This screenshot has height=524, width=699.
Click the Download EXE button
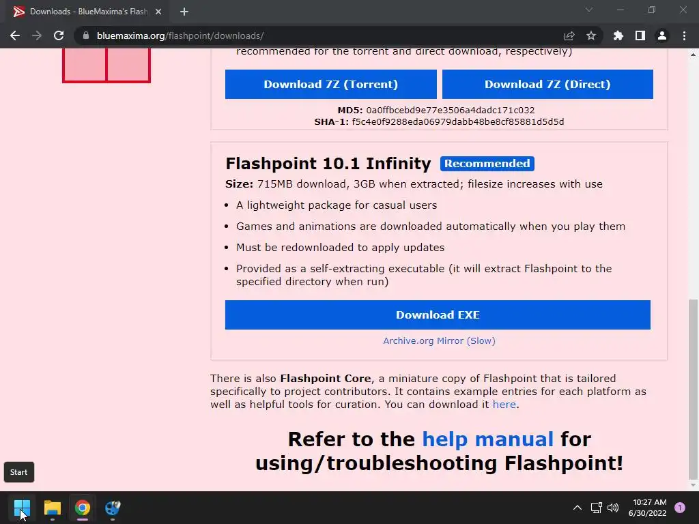point(438,315)
